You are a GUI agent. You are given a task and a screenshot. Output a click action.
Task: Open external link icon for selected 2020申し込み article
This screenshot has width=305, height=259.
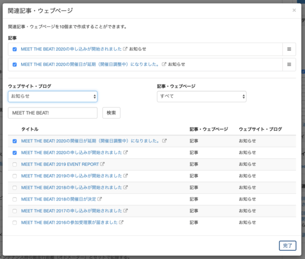125,49
